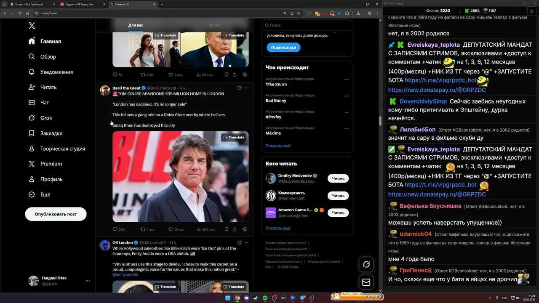Reply to top post with 51 comments
Viewport: 539px width, 303px height.
point(117,74)
